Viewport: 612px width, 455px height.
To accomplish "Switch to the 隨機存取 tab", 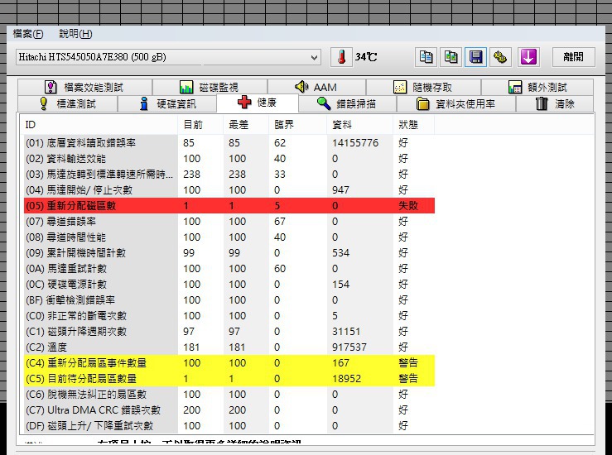I will coord(423,87).
